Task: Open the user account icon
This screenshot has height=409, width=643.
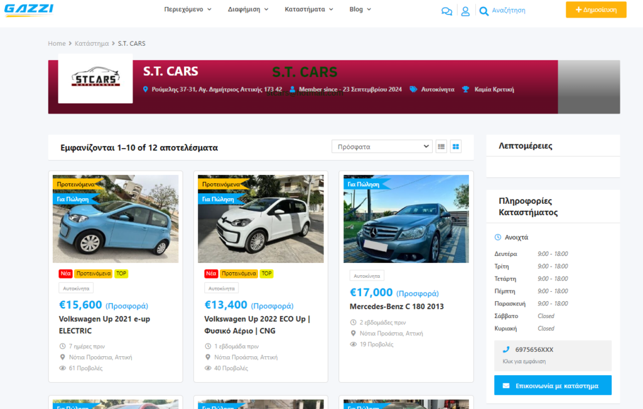Action: 465,11
